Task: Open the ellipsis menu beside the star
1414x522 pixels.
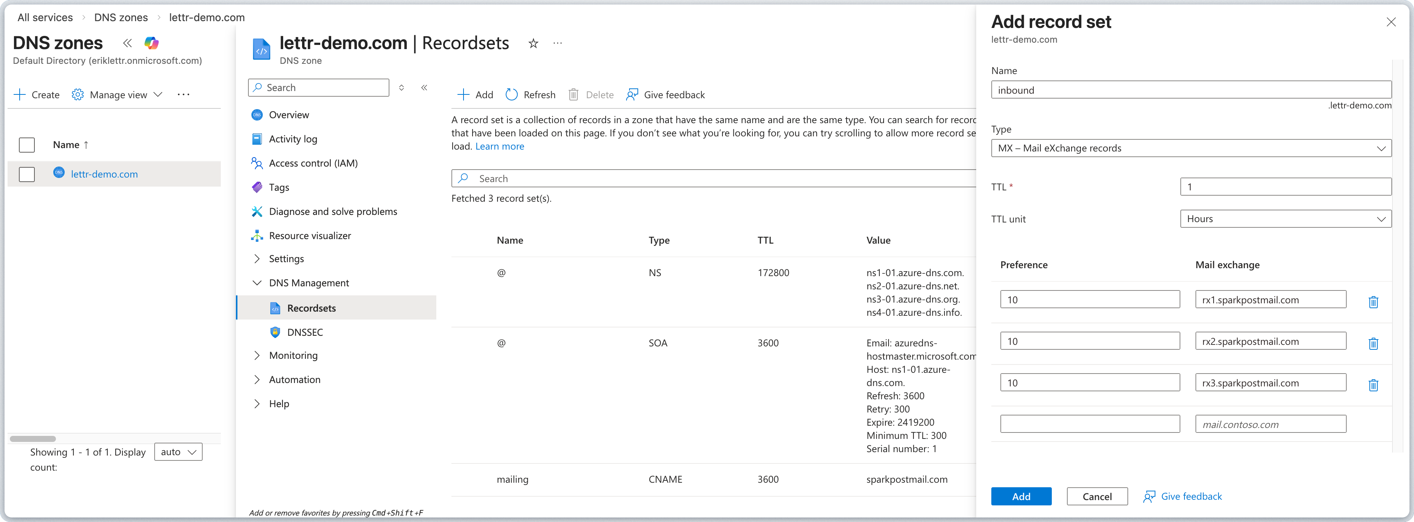Action: [558, 43]
